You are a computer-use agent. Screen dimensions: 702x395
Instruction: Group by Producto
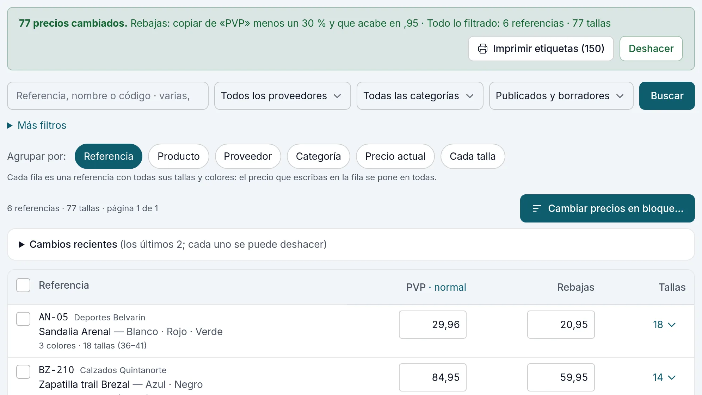click(x=178, y=156)
